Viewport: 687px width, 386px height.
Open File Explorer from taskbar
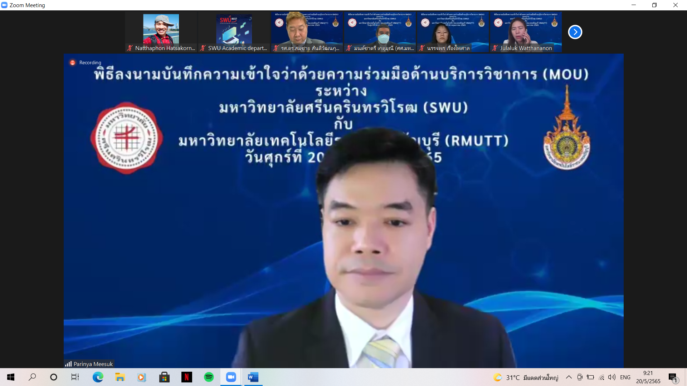click(x=120, y=377)
